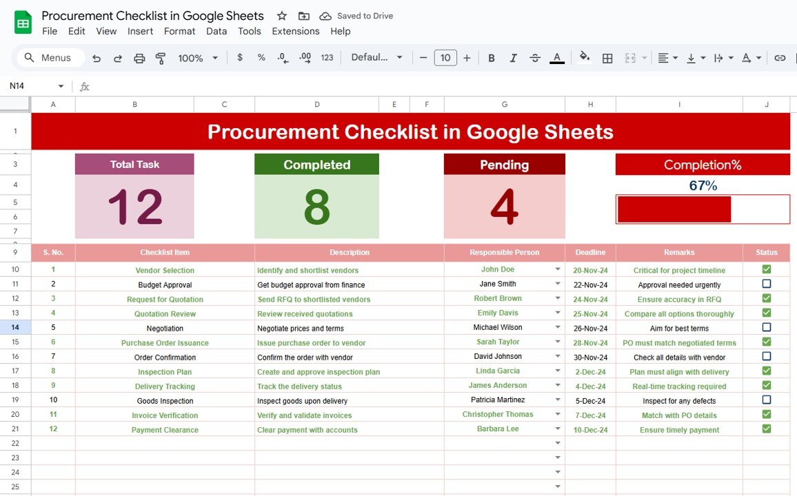Select the row 14 header
The height and width of the screenshot is (496, 797).
click(x=15, y=327)
